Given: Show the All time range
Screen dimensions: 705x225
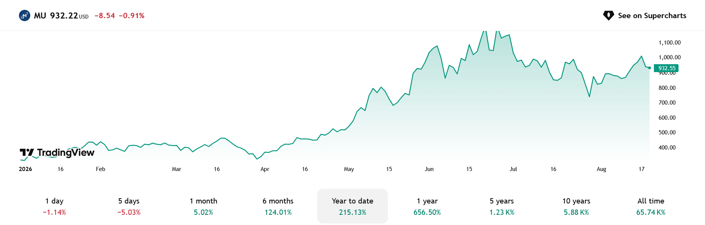Looking at the screenshot, I should [651, 206].
